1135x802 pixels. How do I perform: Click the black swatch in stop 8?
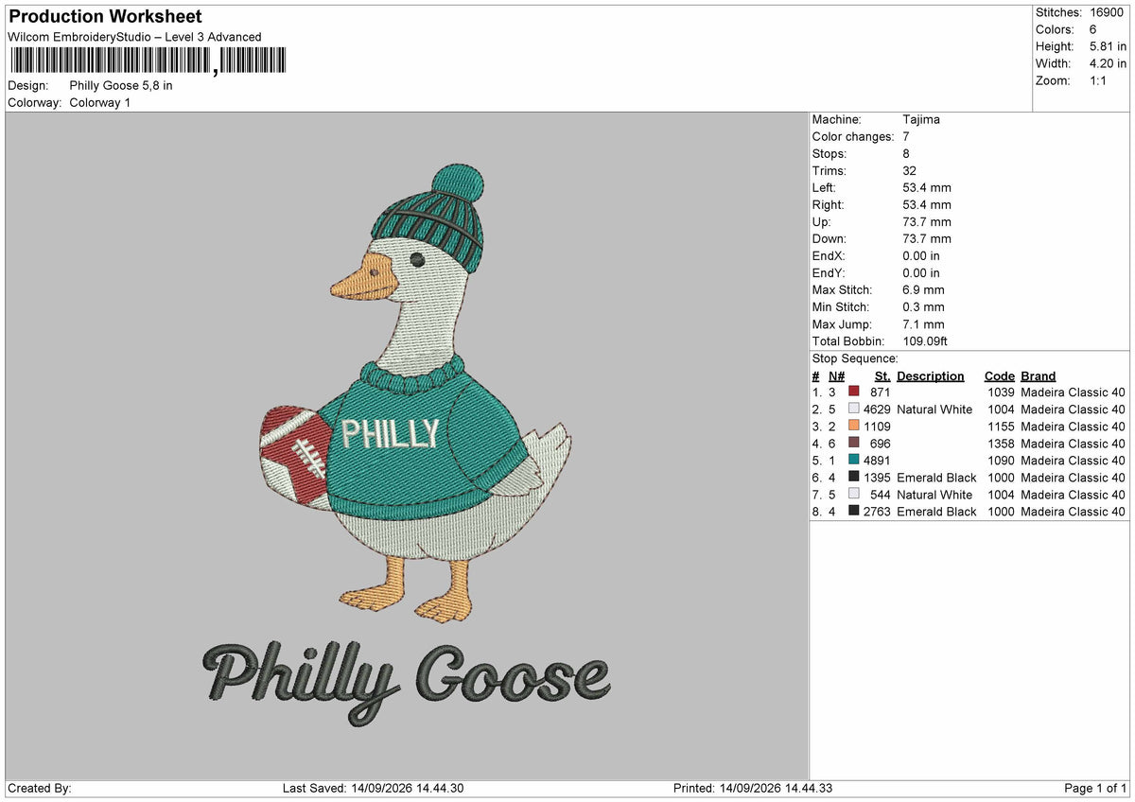pyautogui.click(x=854, y=512)
